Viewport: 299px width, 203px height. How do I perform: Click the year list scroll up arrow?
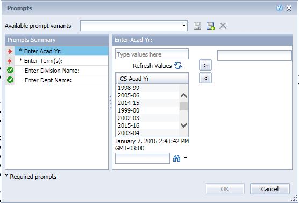click(183, 96)
